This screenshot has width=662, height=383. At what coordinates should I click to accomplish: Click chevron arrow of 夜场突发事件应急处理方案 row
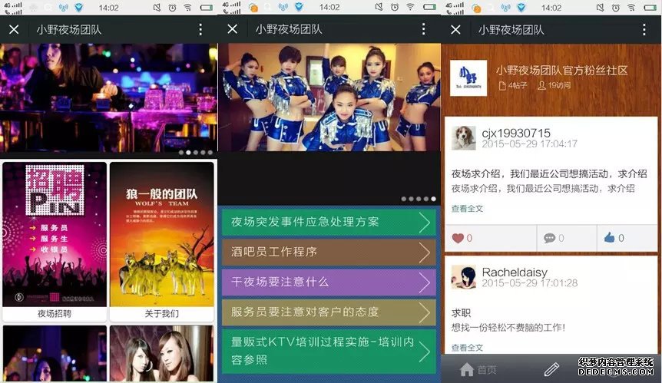point(424,223)
